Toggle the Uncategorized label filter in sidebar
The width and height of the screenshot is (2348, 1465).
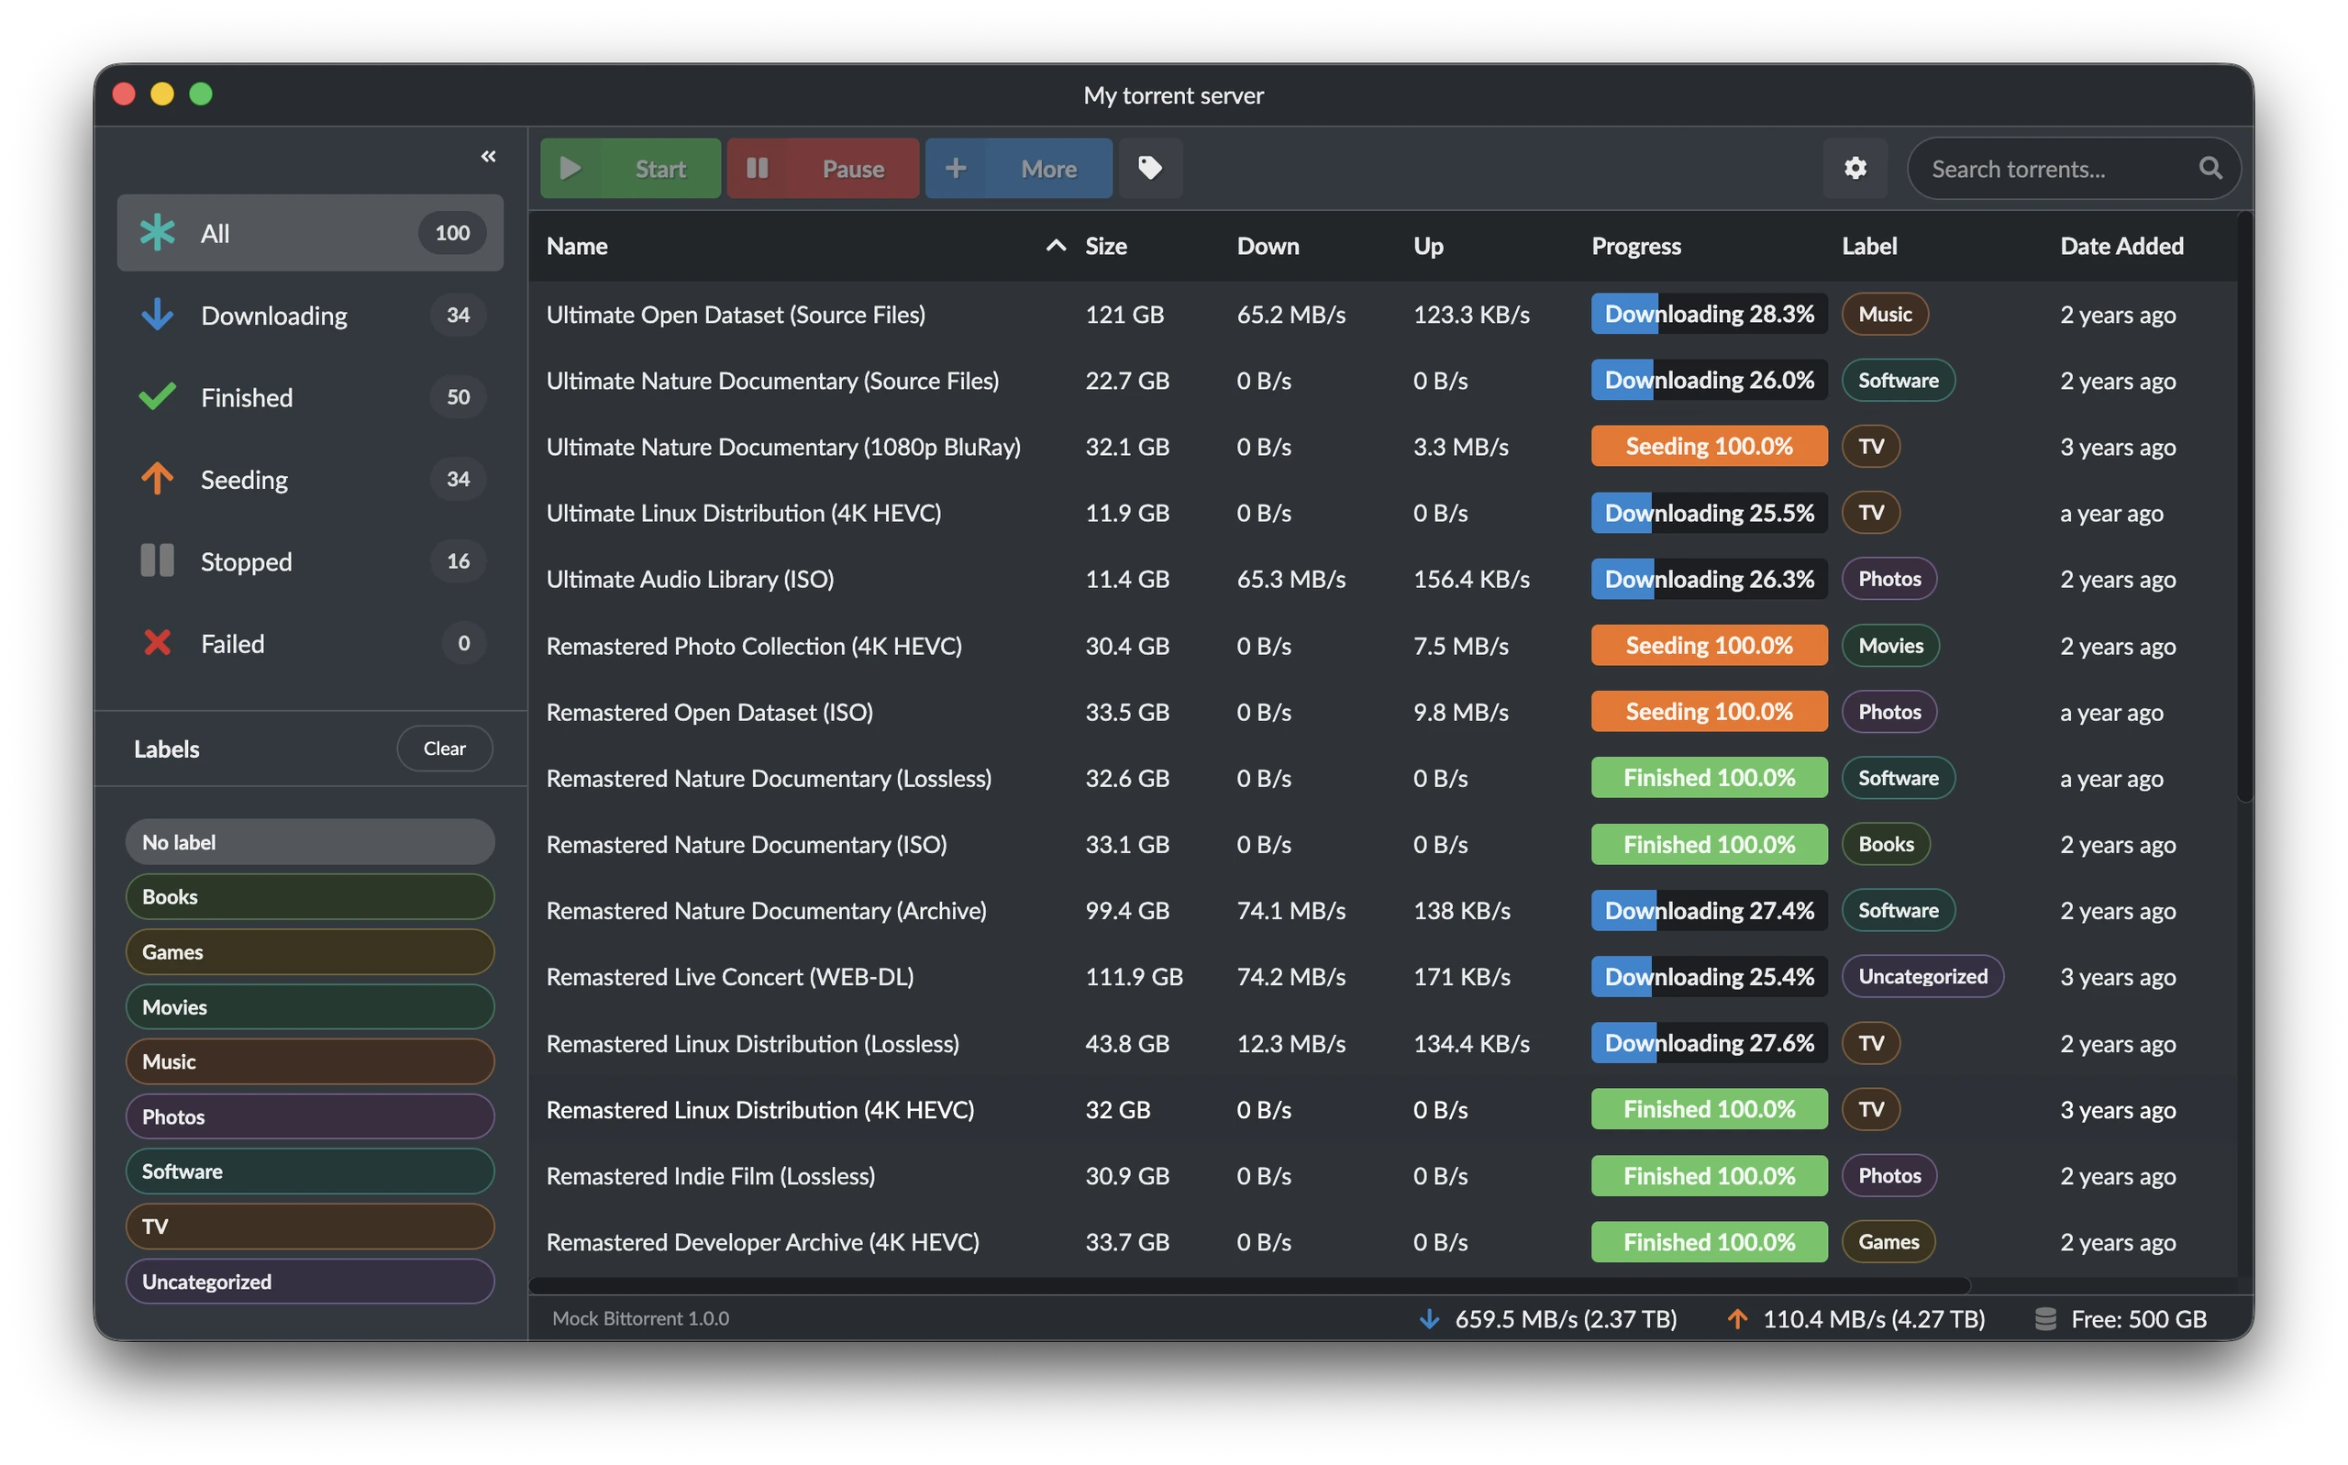[x=310, y=1282]
